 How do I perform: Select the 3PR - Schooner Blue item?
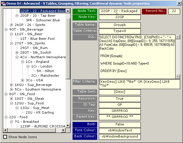pyautogui.click(x=42, y=20)
